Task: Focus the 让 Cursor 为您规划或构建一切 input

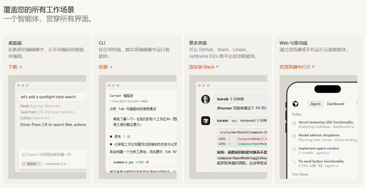Action: pyautogui.click(x=52, y=154)
